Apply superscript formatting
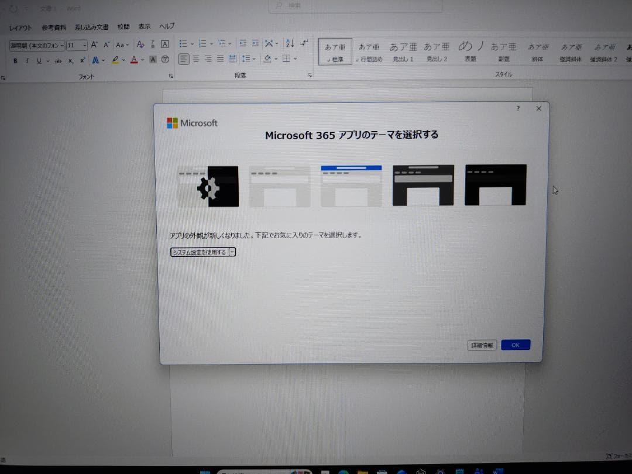 pyautogui.click(x=83, y=60)
